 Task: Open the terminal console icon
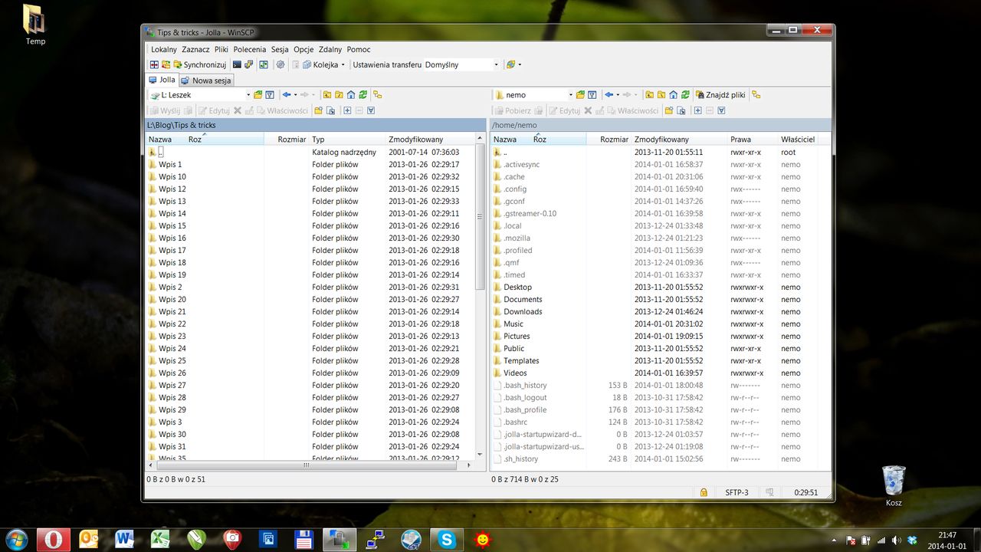click(237, 64)
